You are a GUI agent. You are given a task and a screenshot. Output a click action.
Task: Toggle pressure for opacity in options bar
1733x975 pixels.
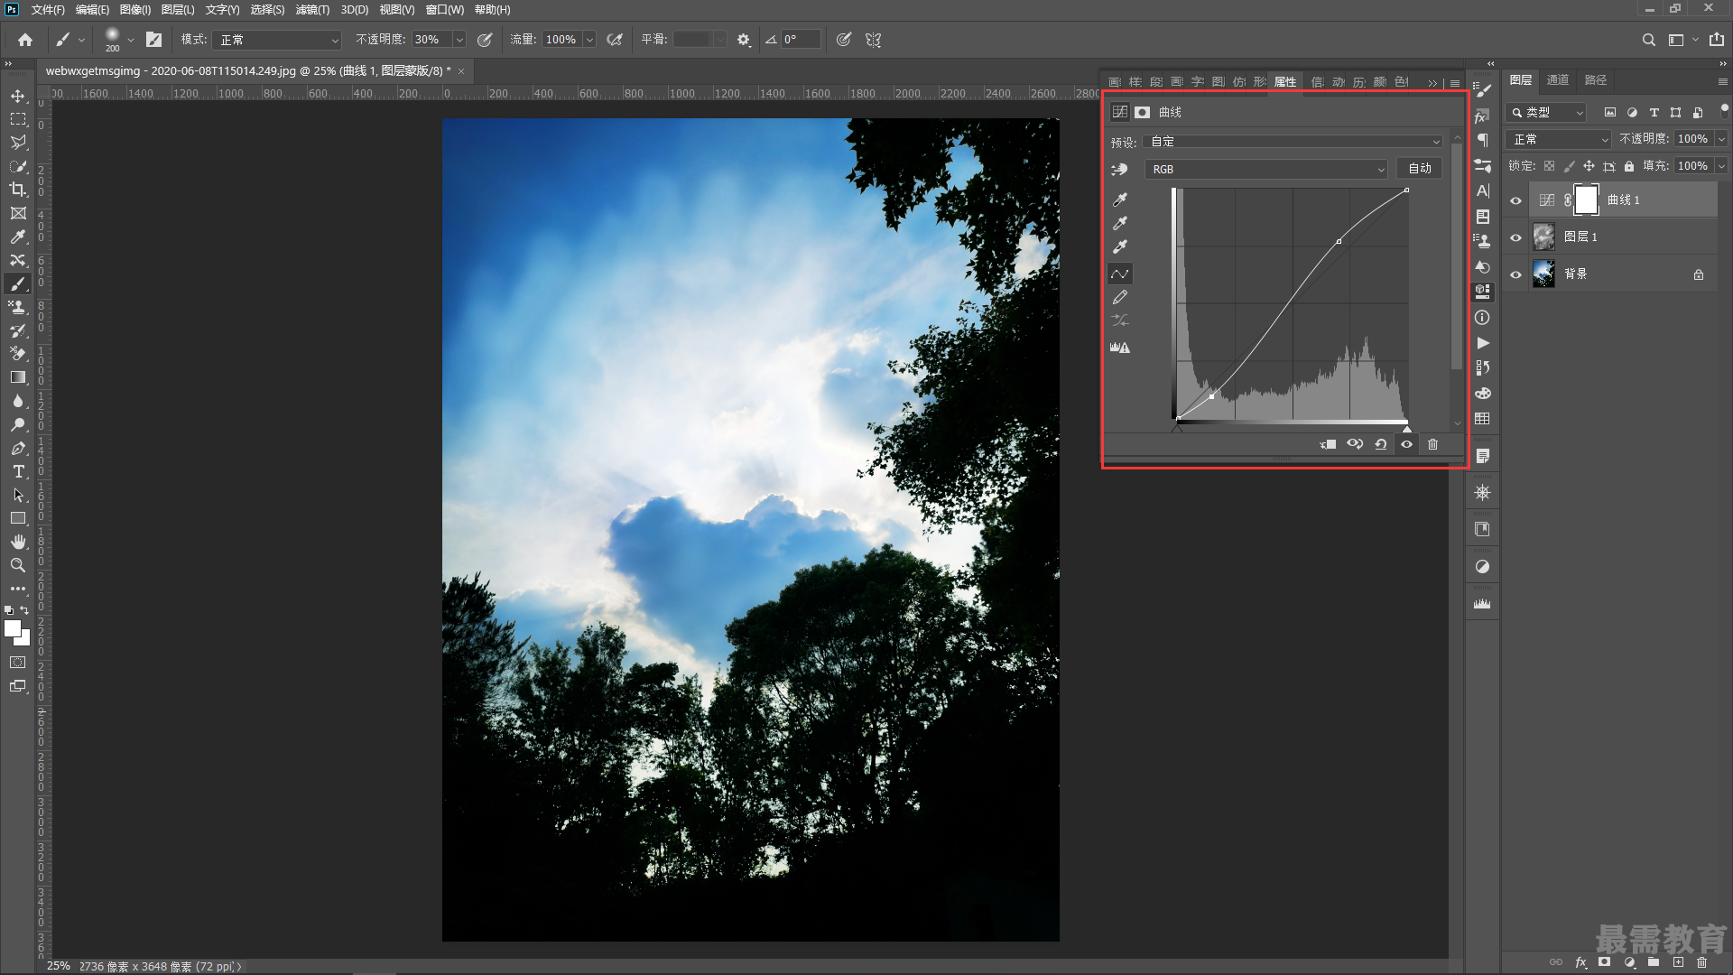coord(485,40)
